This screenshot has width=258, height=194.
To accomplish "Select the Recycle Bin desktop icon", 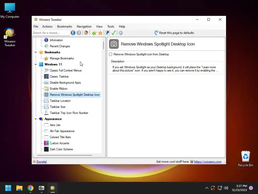I will [x=245, y=159].
